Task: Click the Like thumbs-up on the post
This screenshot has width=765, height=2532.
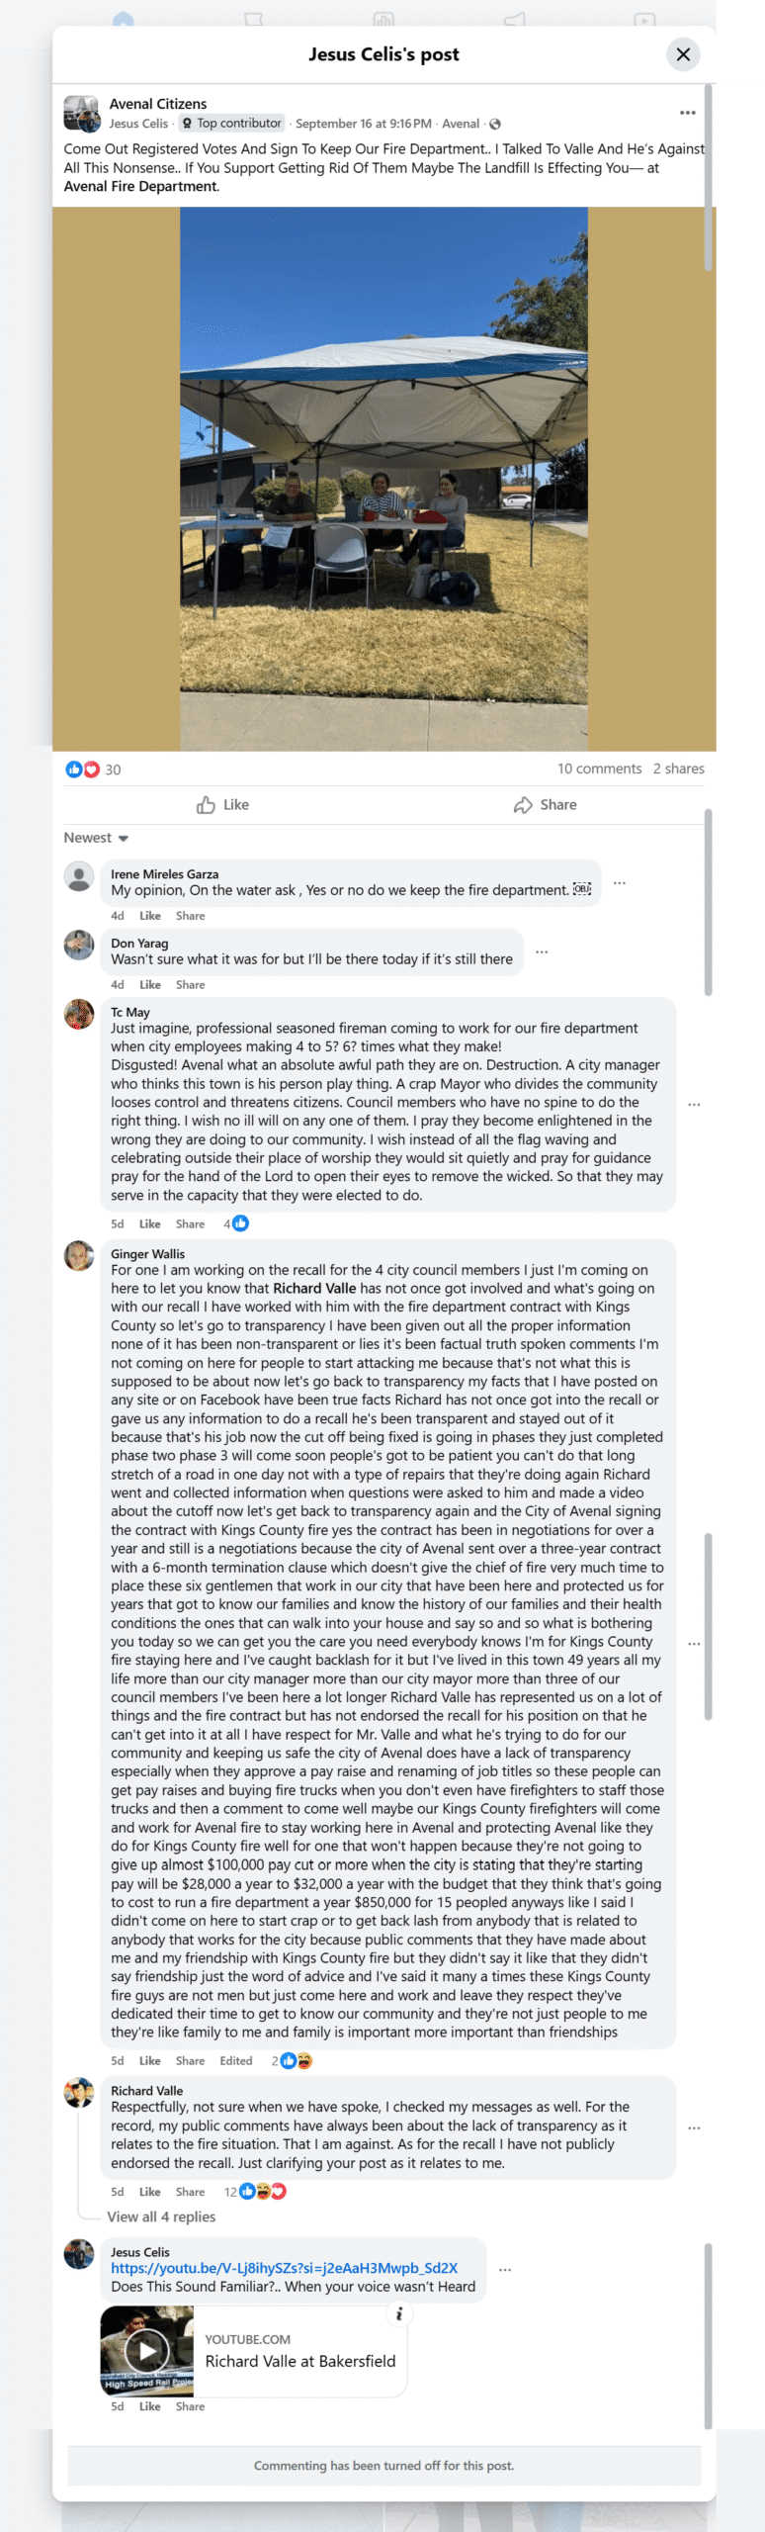Action: point(223,805)
